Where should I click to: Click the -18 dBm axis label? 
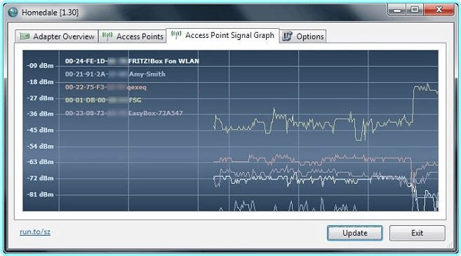tap(40, 81)
